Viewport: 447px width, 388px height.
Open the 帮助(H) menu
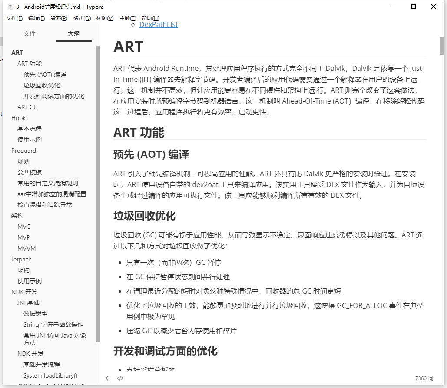(150, 18)
